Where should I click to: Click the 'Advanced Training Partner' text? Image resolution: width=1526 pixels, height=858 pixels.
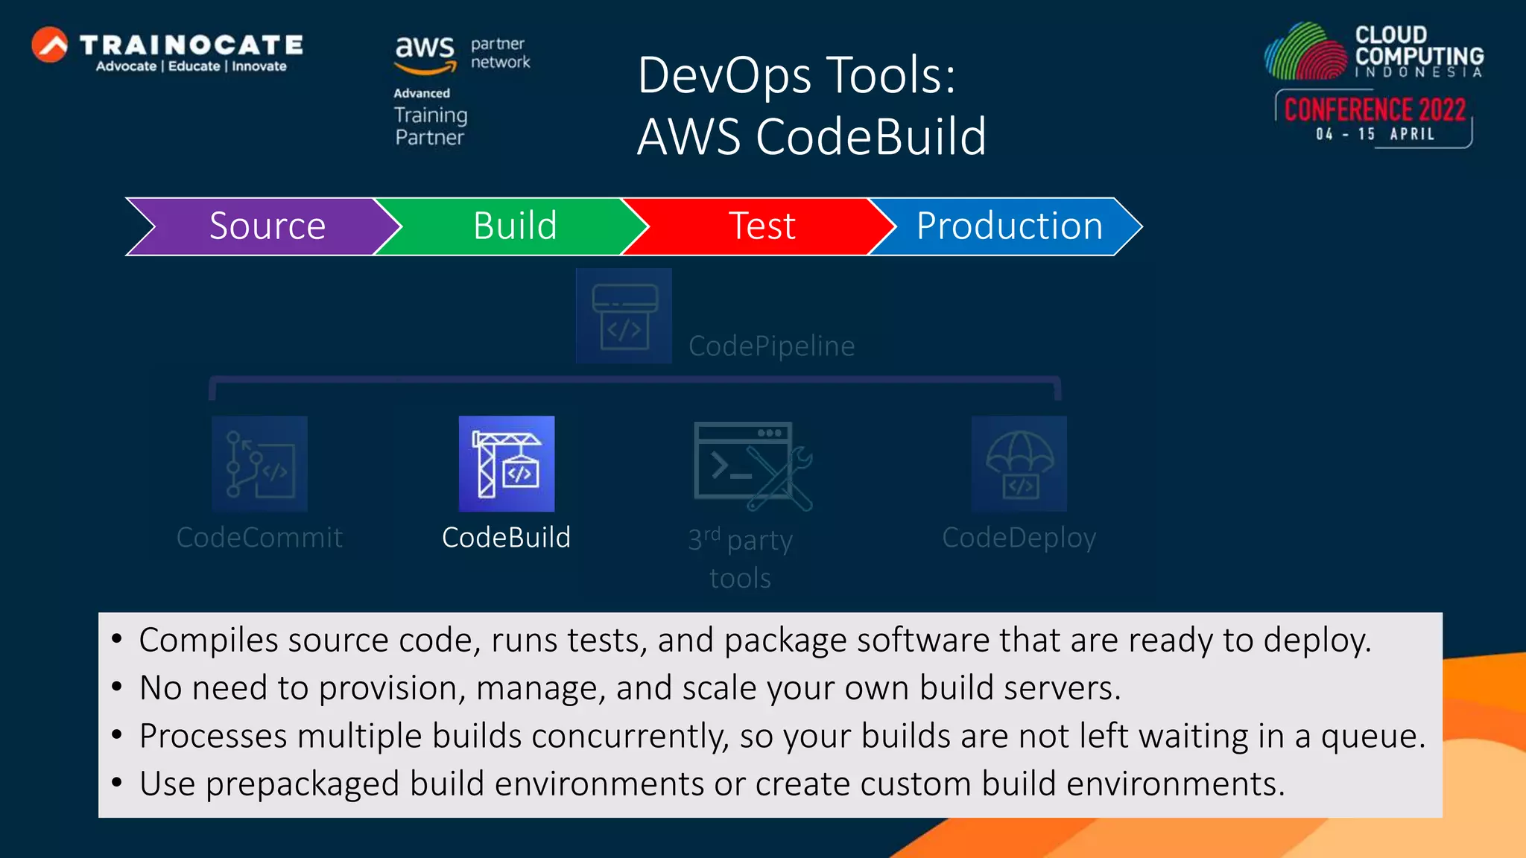(431, 118)
